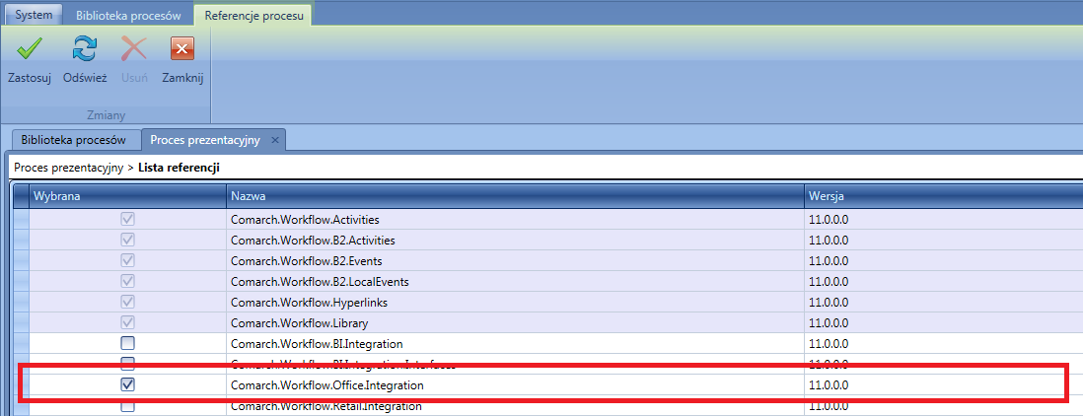Toggle the checkbox for Comarch.Workflow.Library
The height and width of the screenshot is (416, 1083).
pyautogui.click(x=128, y=322)
